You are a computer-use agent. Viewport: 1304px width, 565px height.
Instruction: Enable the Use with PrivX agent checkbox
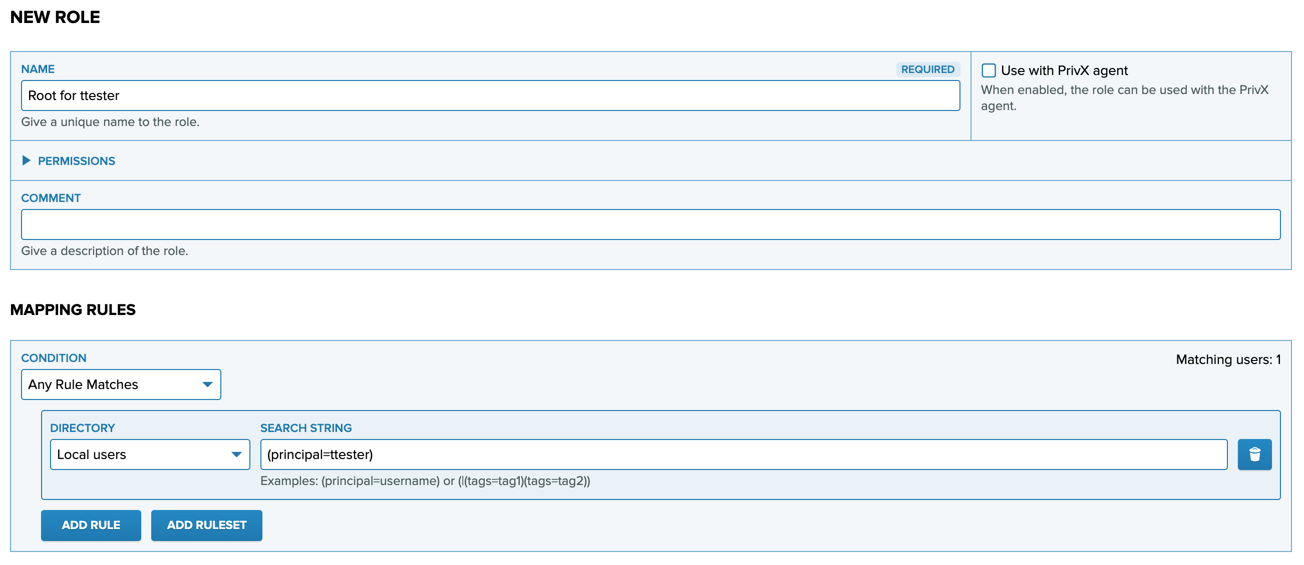(988, 70)
